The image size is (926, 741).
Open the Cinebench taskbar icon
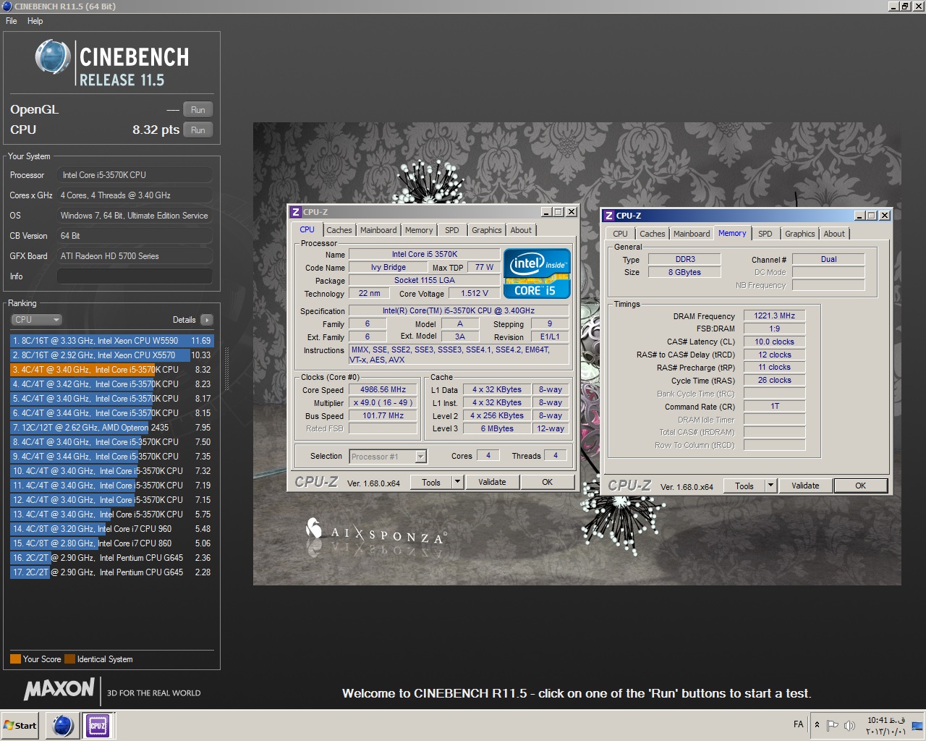point(63,725)
